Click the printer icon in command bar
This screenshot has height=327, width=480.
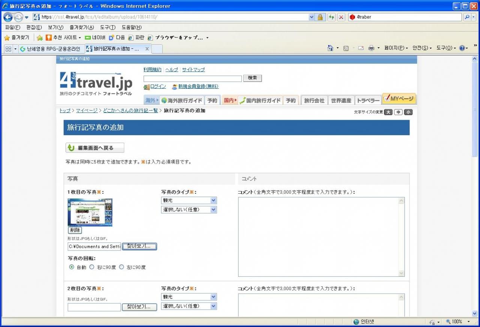pyautogui.click(x=371, y=48)
